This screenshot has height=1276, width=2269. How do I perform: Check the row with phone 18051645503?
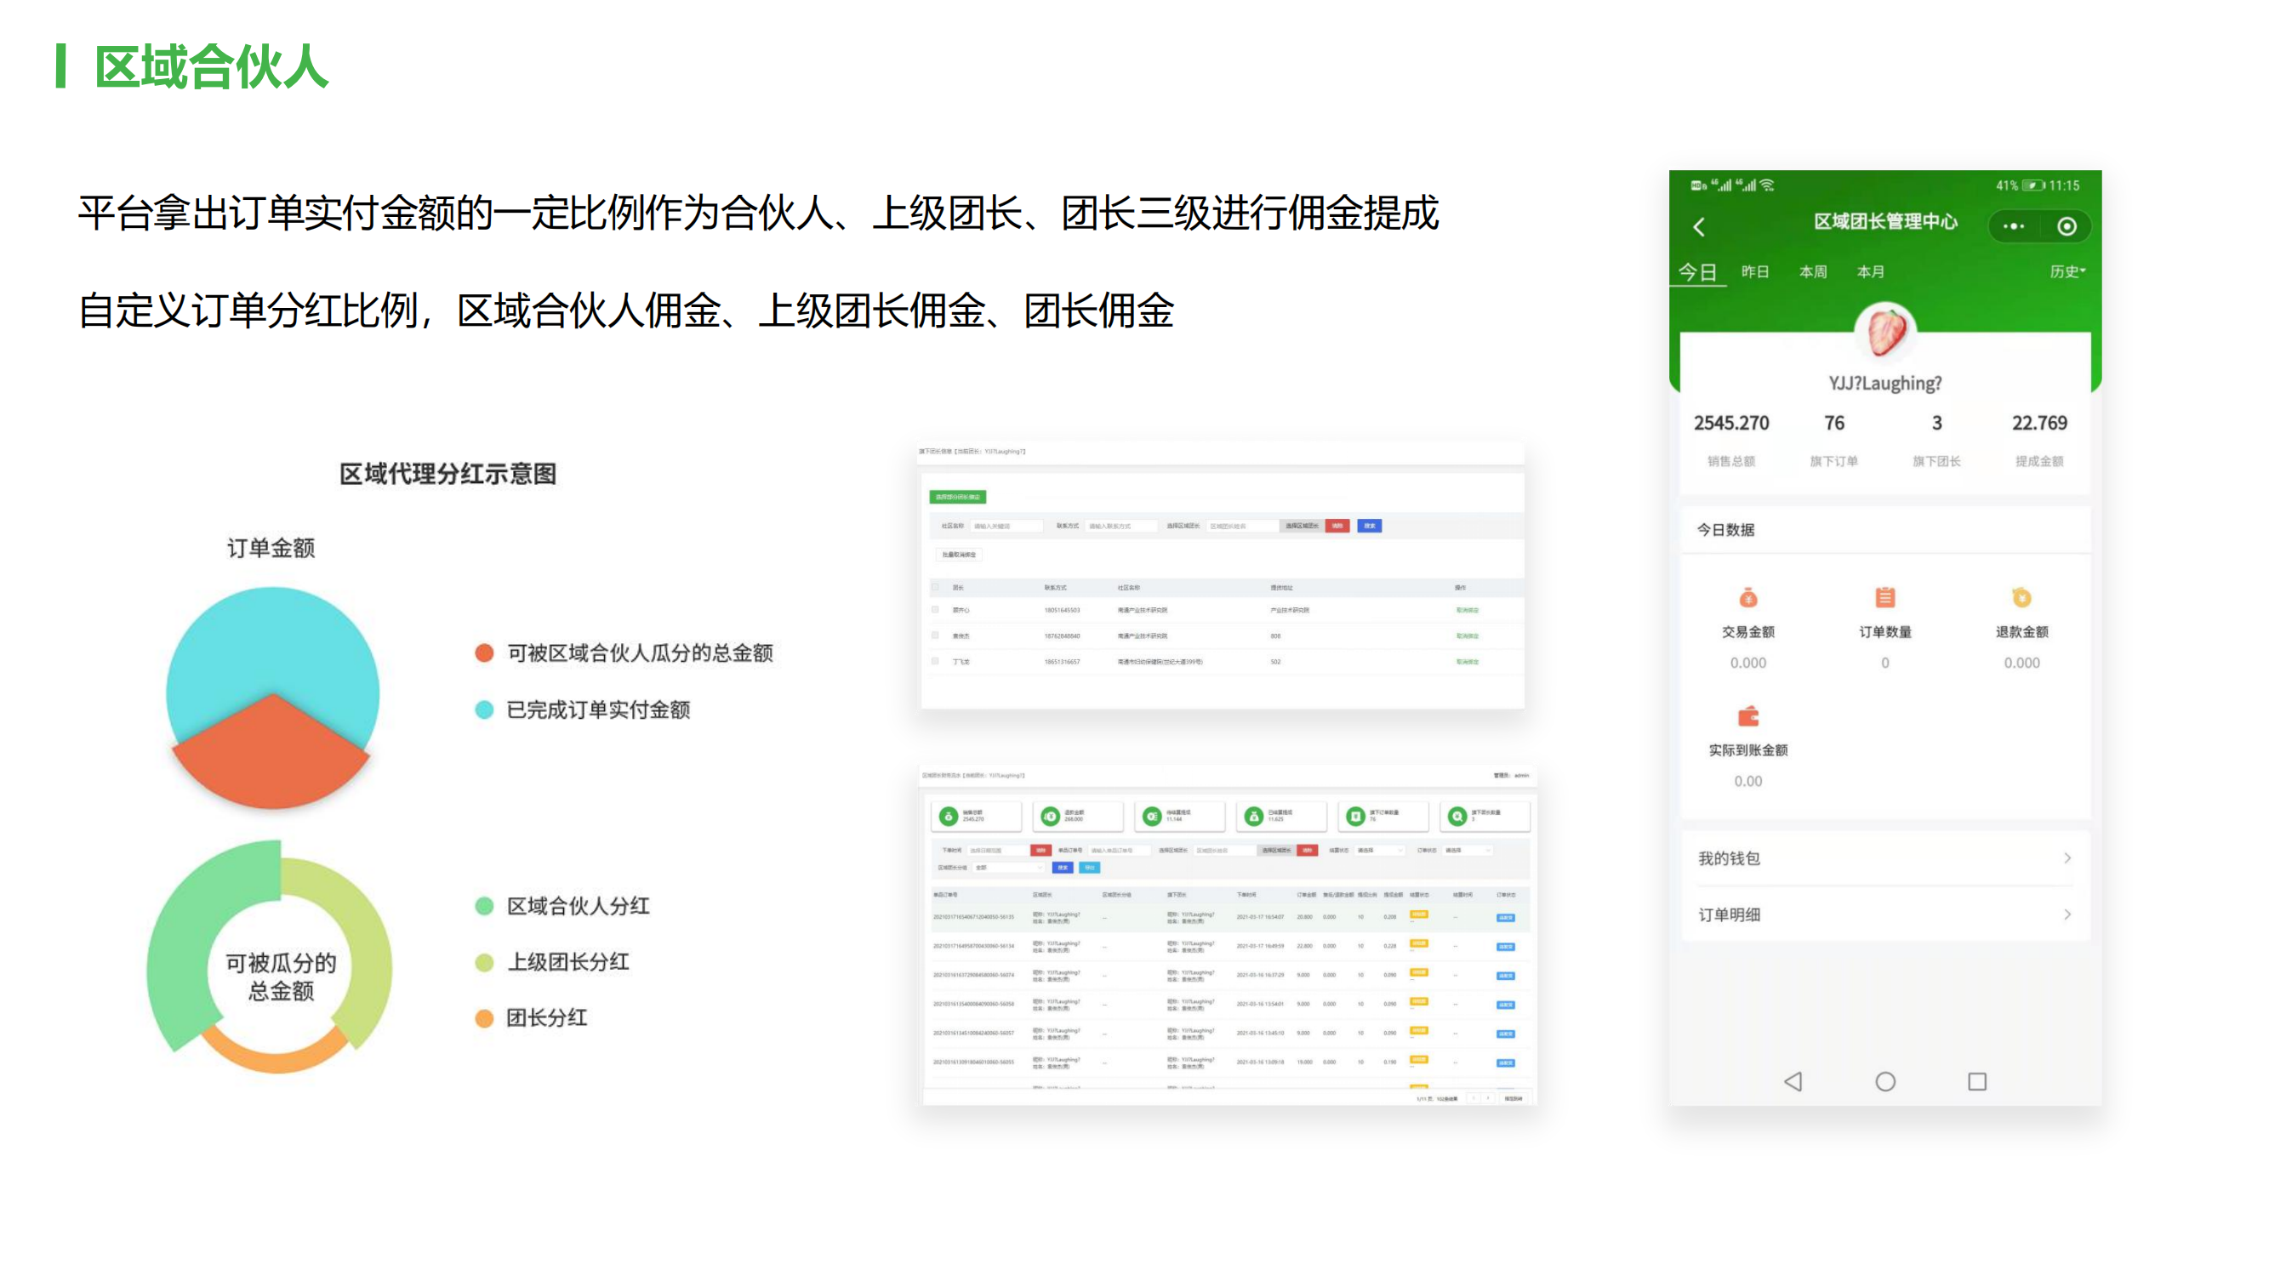point(936,609)
